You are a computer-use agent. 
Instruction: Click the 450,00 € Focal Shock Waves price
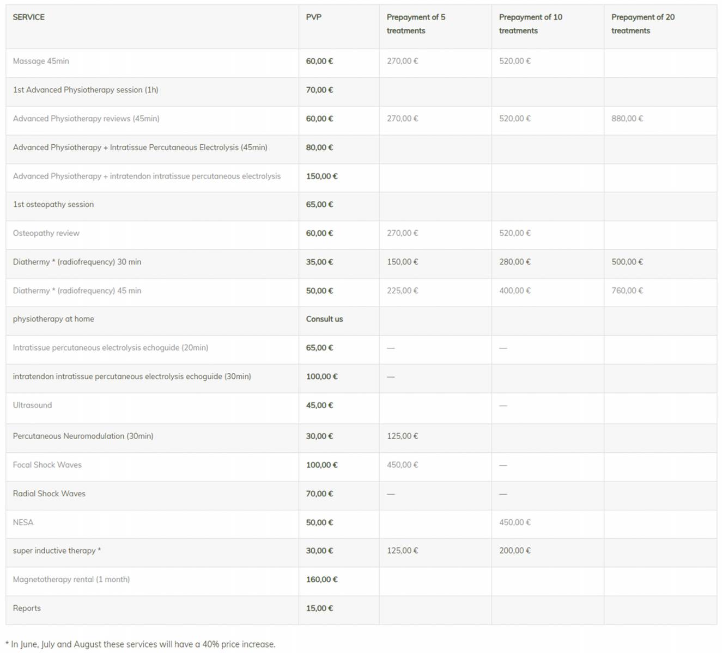coord(403,465)
